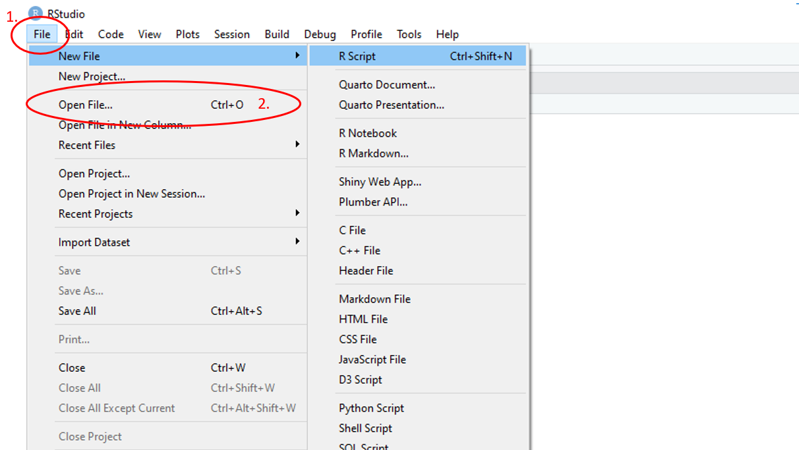The image size is (799, 450).
Task: Open the Debug menu
Action: click(320, 34)
